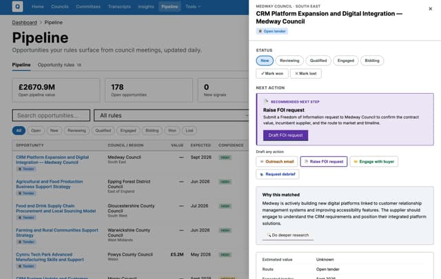Filter list by Reviewing chip
The width and height of the screenshot is (441, 279).
tap(76, 130)
